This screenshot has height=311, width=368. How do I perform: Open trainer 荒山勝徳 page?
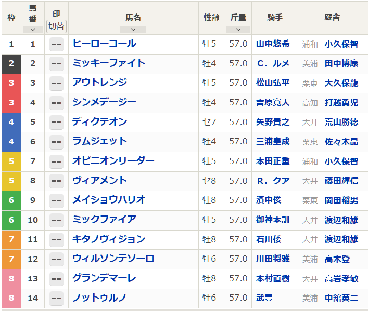[x=341, y=122]
